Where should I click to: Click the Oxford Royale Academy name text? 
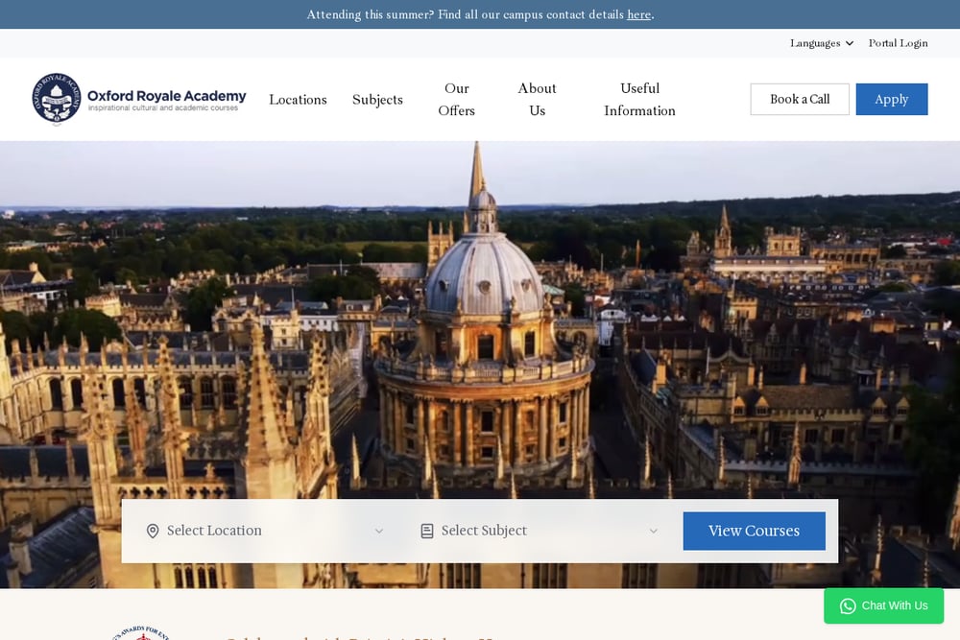(166, 96)
